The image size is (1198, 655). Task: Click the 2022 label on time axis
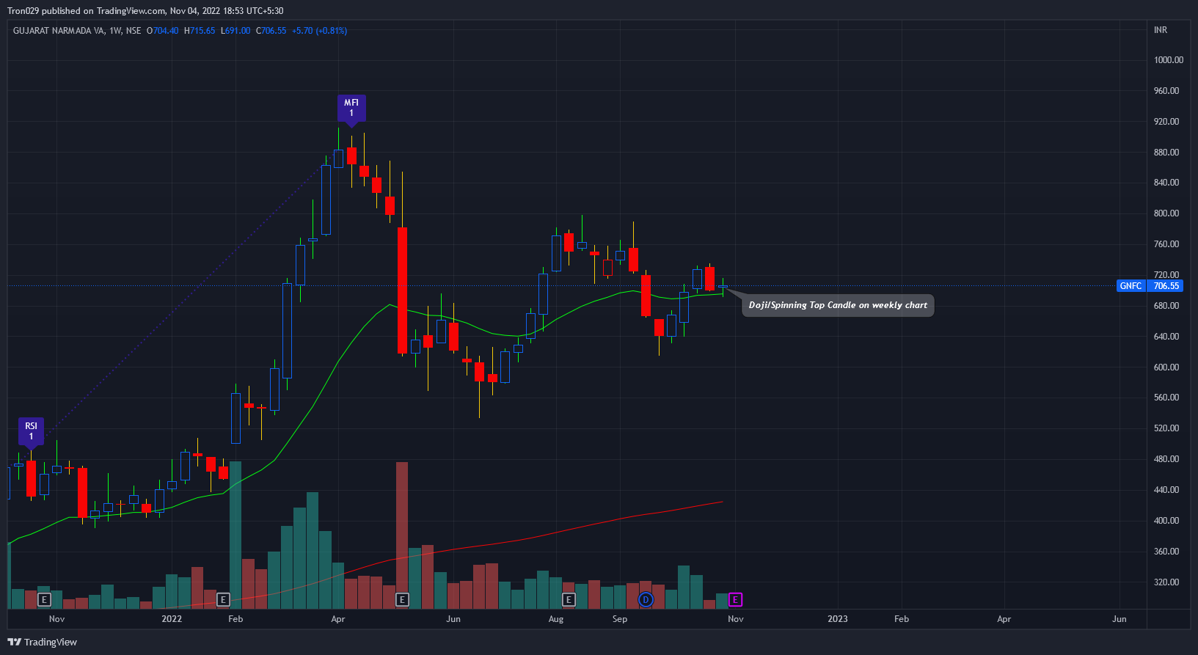(172, 619)
